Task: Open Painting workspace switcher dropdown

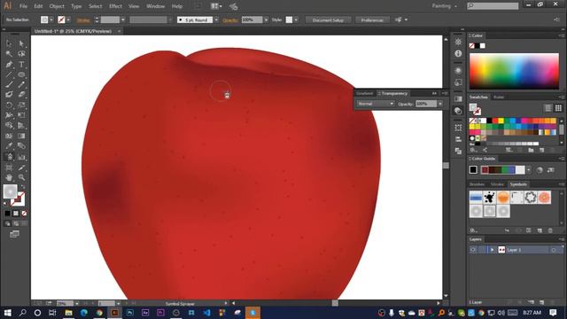Action: (x=445, y=6)
